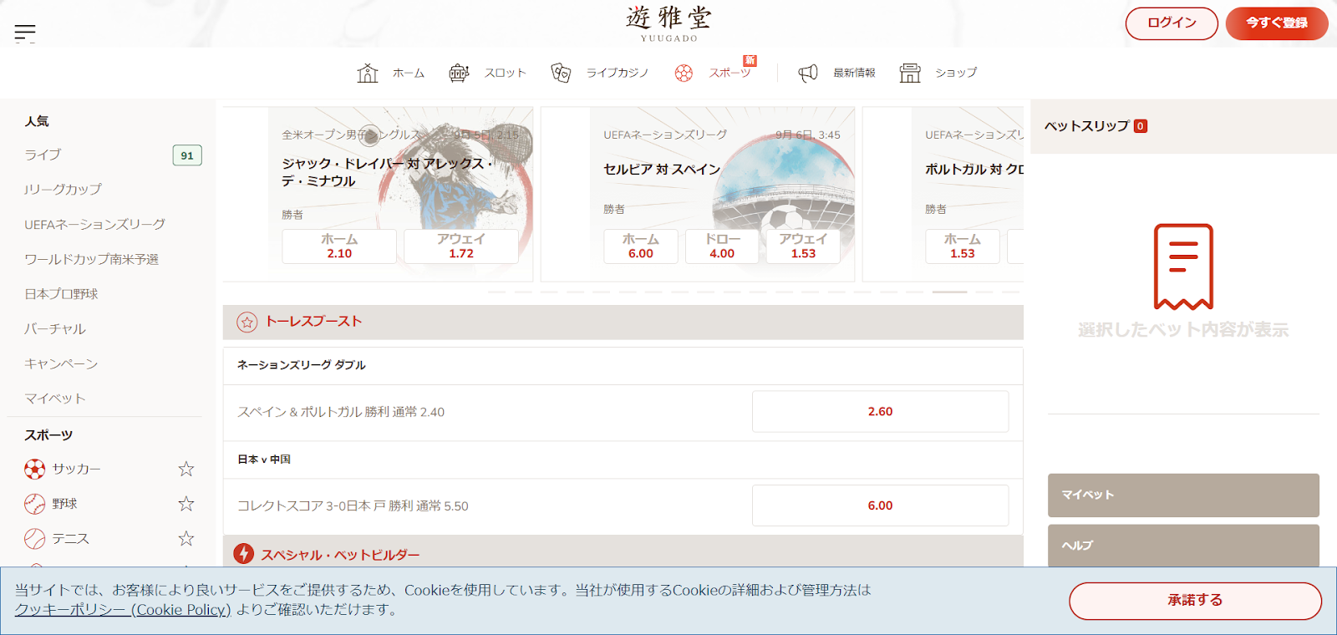The width and height of the screenshot is (1337, 635).
Task: Open the スロット navigation tab
Action: [x=506, y=73]
